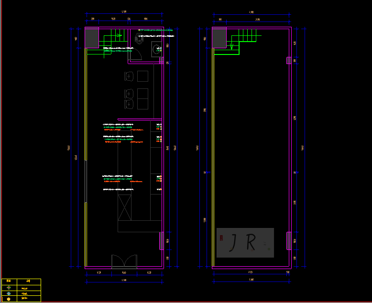Select the single square table beside the upper chair

click(142, 76)
